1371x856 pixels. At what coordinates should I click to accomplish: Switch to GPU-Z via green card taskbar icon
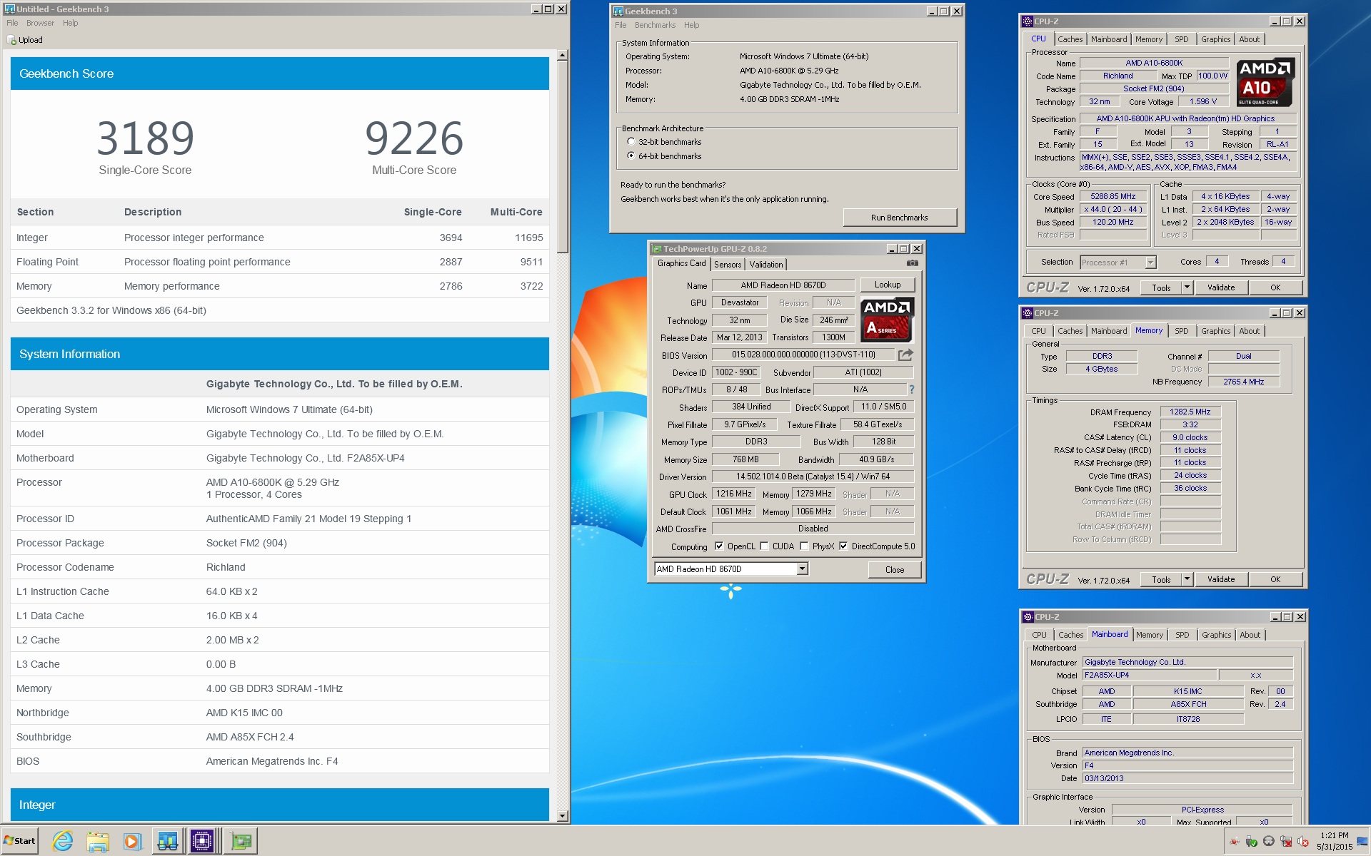coord(241,842)
